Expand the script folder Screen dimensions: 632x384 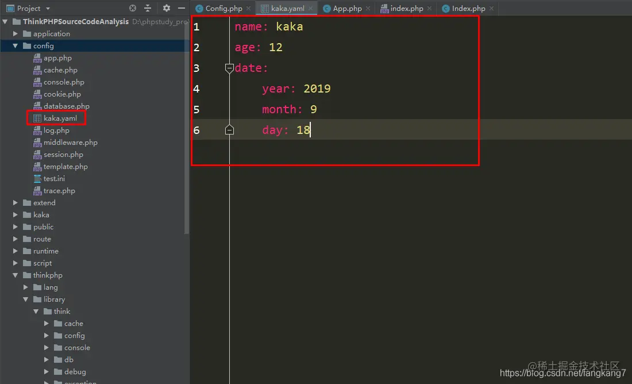16,263
